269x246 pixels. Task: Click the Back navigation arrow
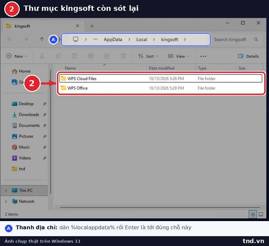[x=10, y=39]
